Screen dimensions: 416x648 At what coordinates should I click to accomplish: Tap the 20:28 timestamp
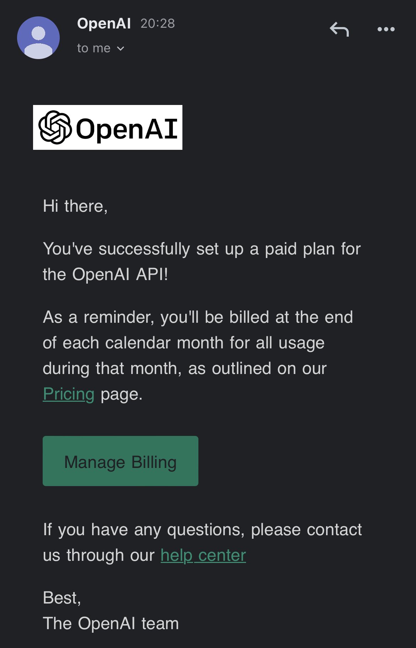pyautogui.click(x=158, y=23)
